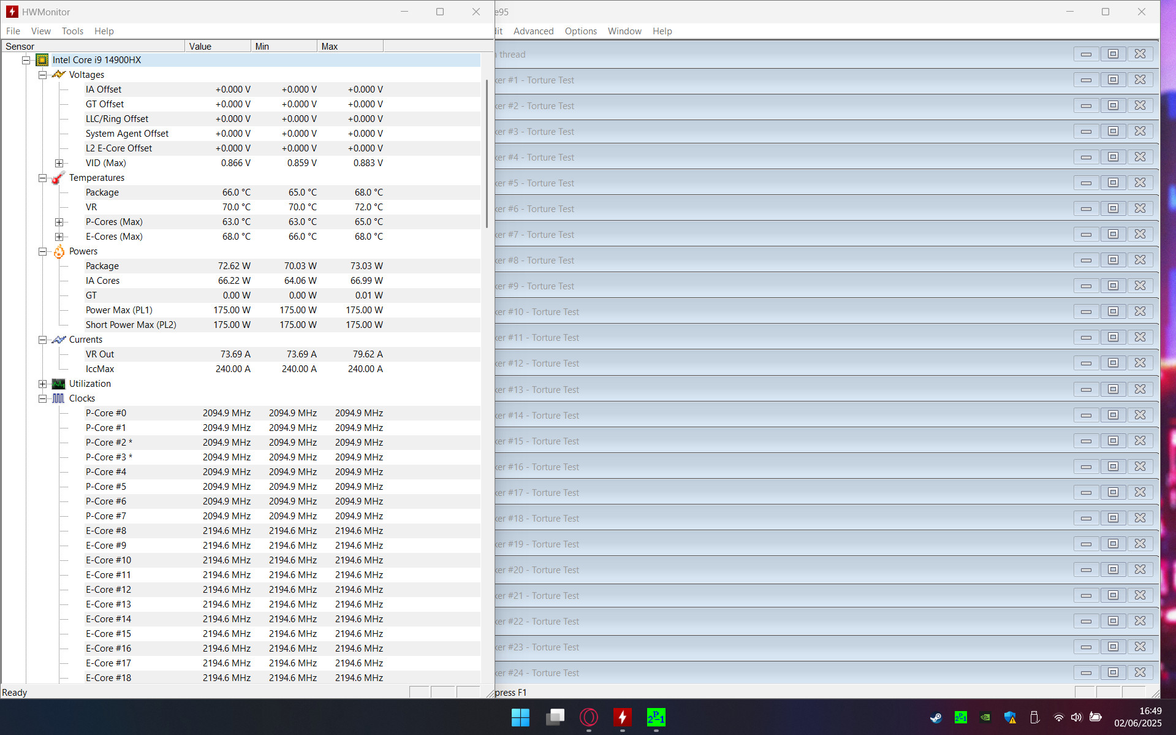Open Windows Start menu

[x=520, y=717]
